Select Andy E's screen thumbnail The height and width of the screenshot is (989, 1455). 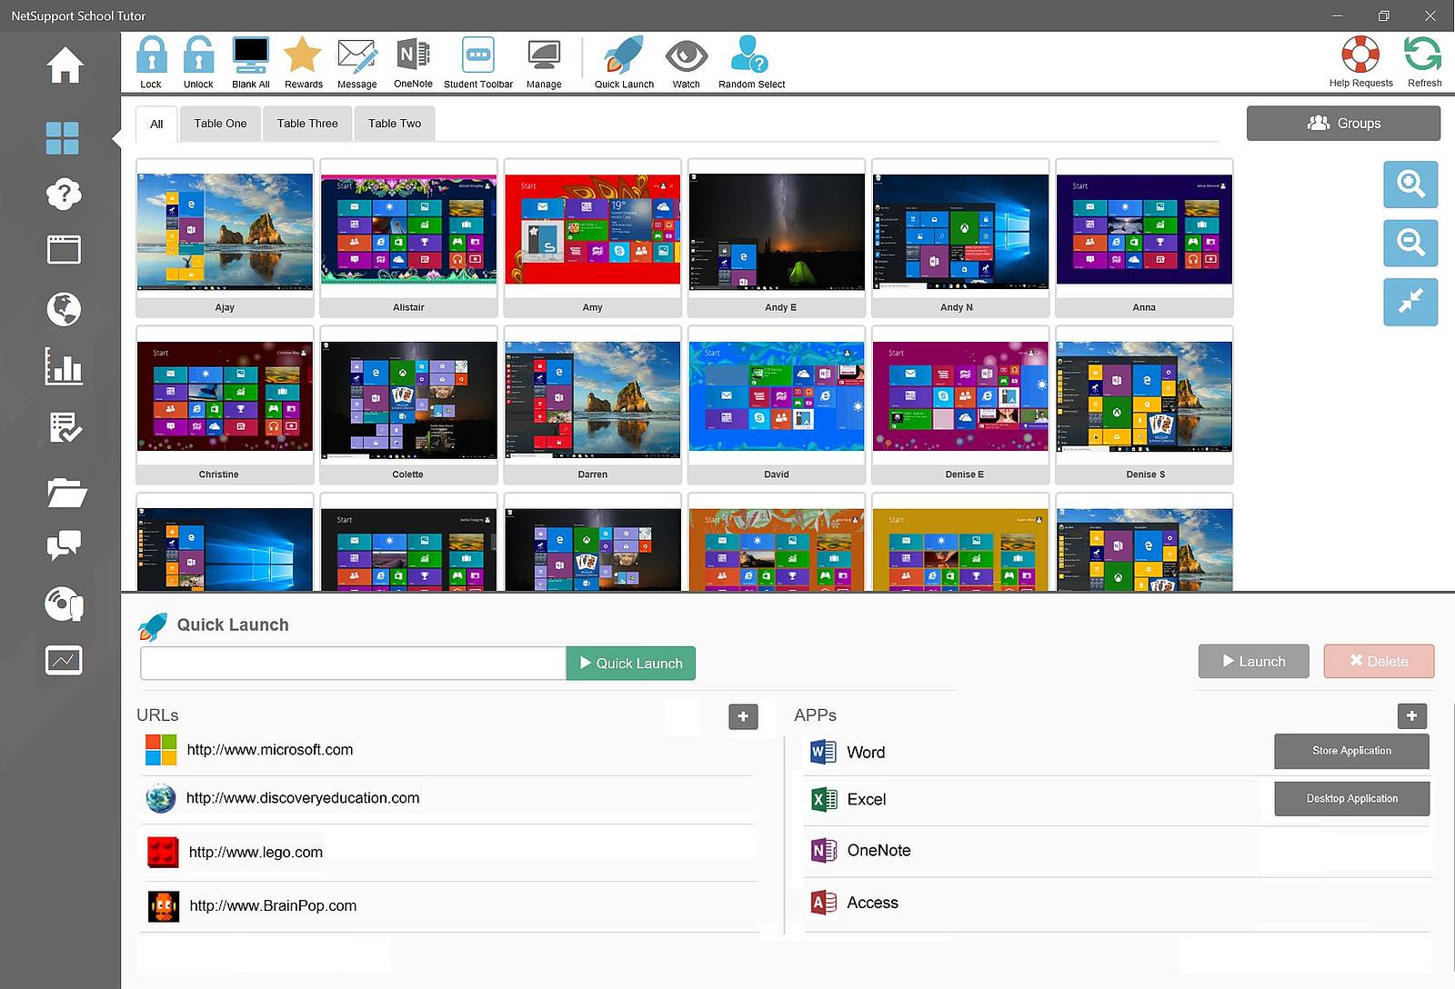pyautogui.click(x=777, y=232)
